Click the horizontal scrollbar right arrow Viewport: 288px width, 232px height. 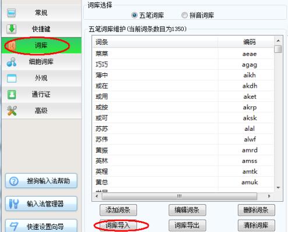[x=269, y=196]
